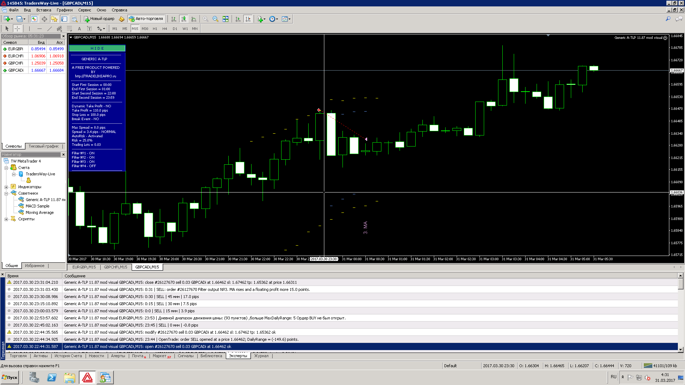Select the Trendline drawing tool

pos(49,29)
